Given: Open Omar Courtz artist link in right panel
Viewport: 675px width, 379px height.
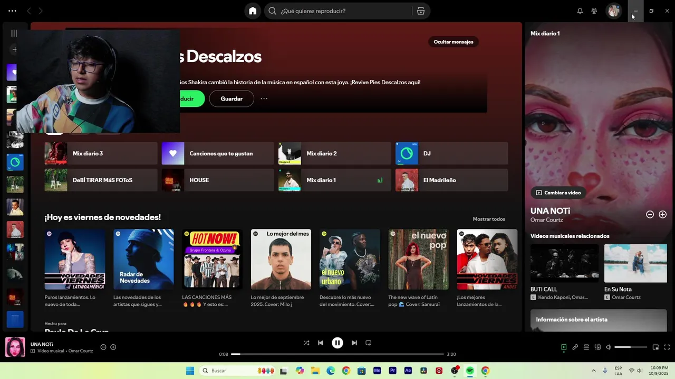Looking at the screenshot, I should 546,220.
